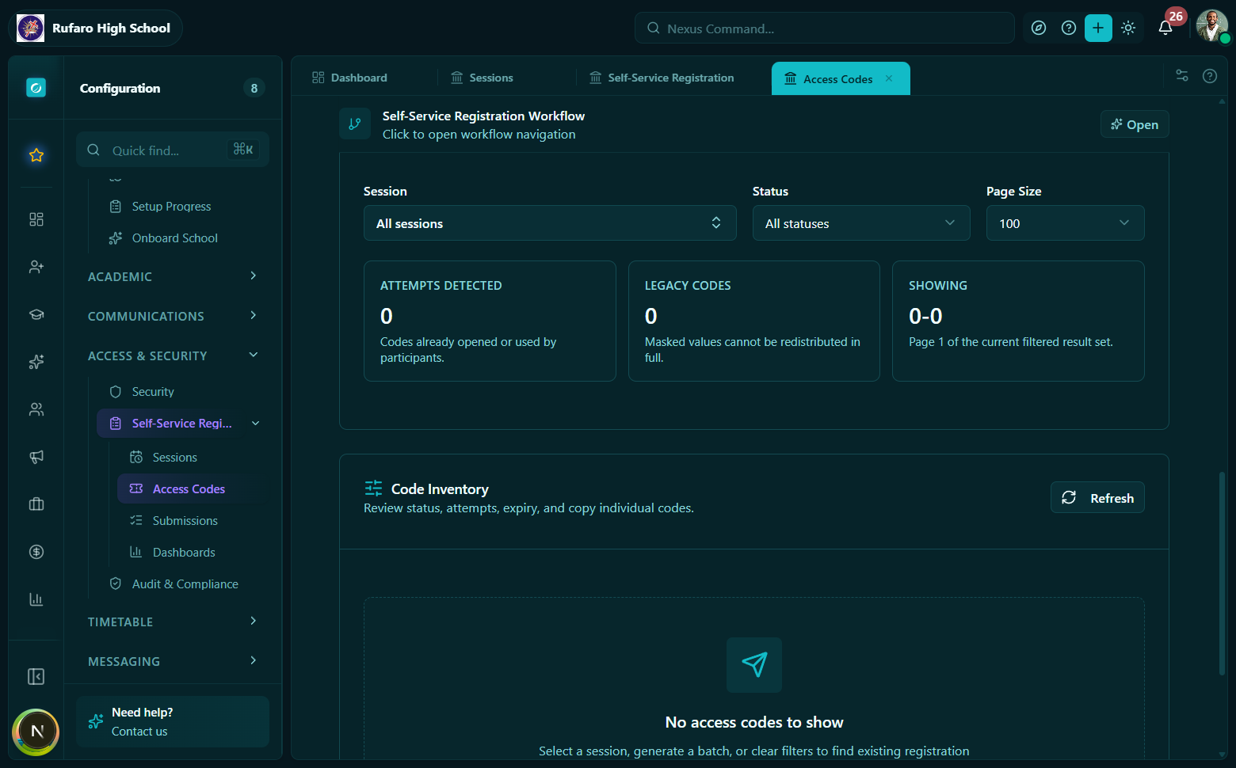The width and height of the screenshot is (1236, 768).
Task: Open the Session dropdown All sessions
Action: click(x=550, y=223)
